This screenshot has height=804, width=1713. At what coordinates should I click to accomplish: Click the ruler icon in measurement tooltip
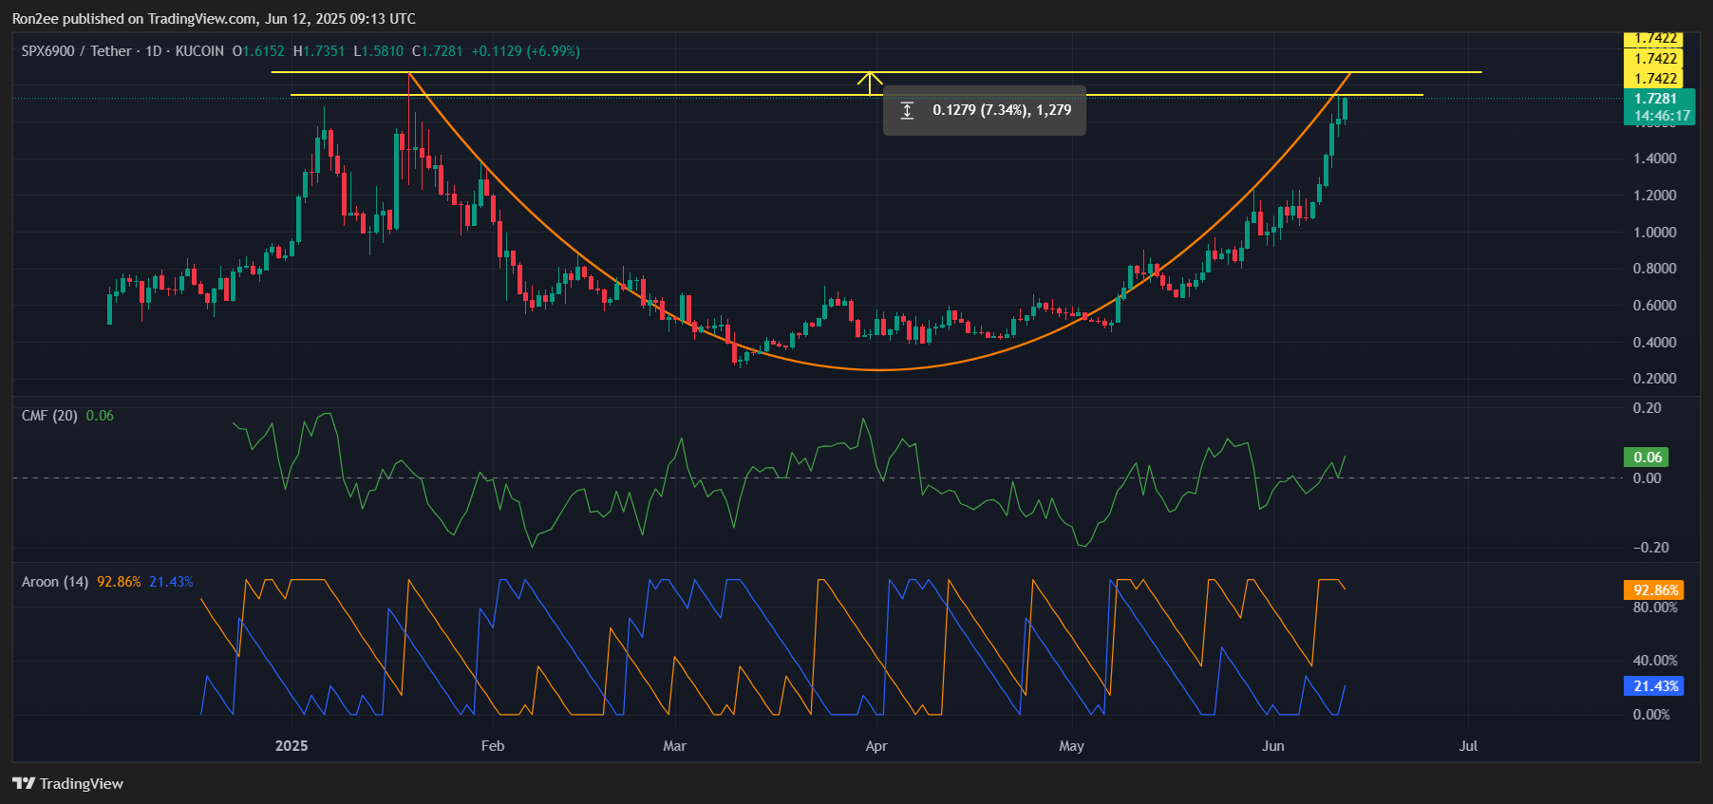tap(907, 111)
